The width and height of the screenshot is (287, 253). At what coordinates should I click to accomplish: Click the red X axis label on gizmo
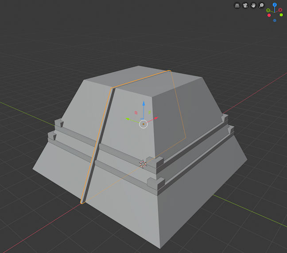pos(280,10)
